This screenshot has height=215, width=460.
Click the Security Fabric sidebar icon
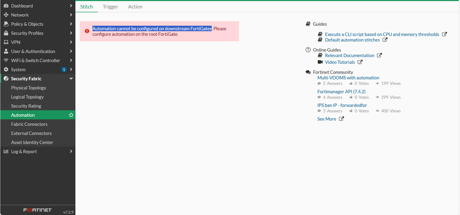[x=6, y=79]
